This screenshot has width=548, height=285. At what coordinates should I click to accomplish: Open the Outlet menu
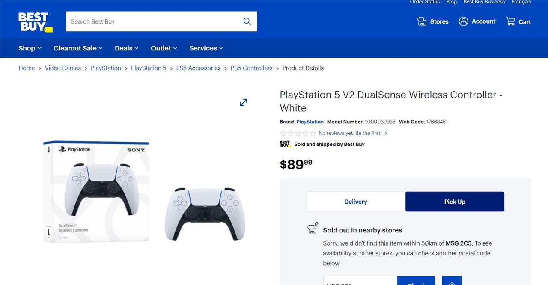[x=164, y=48]
